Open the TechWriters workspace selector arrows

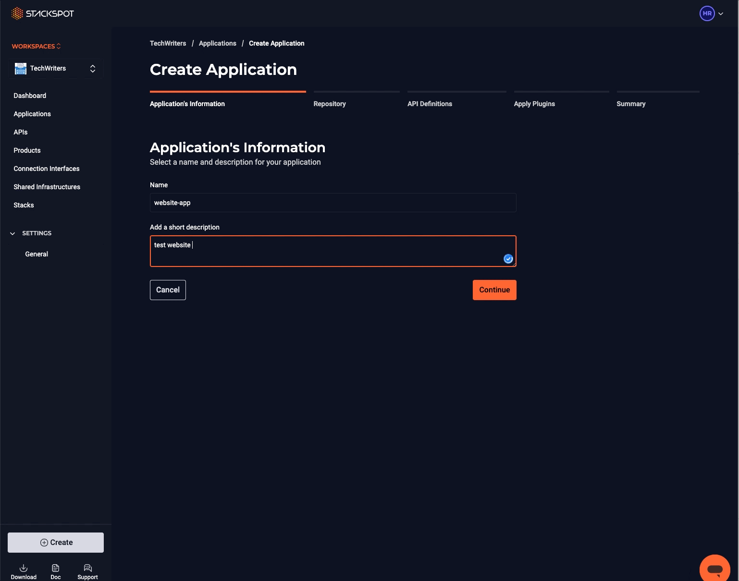click(x=93, y=69)
